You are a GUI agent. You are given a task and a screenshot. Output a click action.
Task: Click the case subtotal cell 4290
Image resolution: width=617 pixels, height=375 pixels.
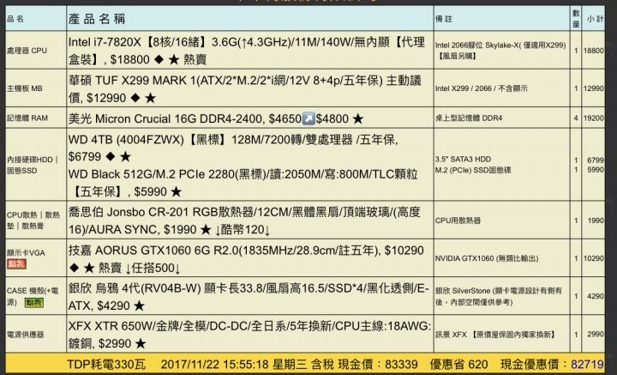pos(596,296)
